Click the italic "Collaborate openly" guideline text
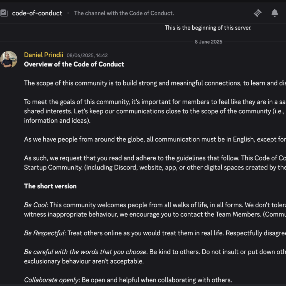 pyautogui.click(x=51, y=280)
